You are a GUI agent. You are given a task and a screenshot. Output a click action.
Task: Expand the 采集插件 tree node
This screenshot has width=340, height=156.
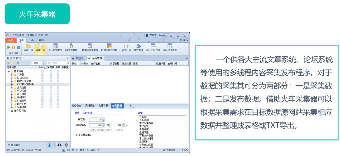tap(12, 107)
